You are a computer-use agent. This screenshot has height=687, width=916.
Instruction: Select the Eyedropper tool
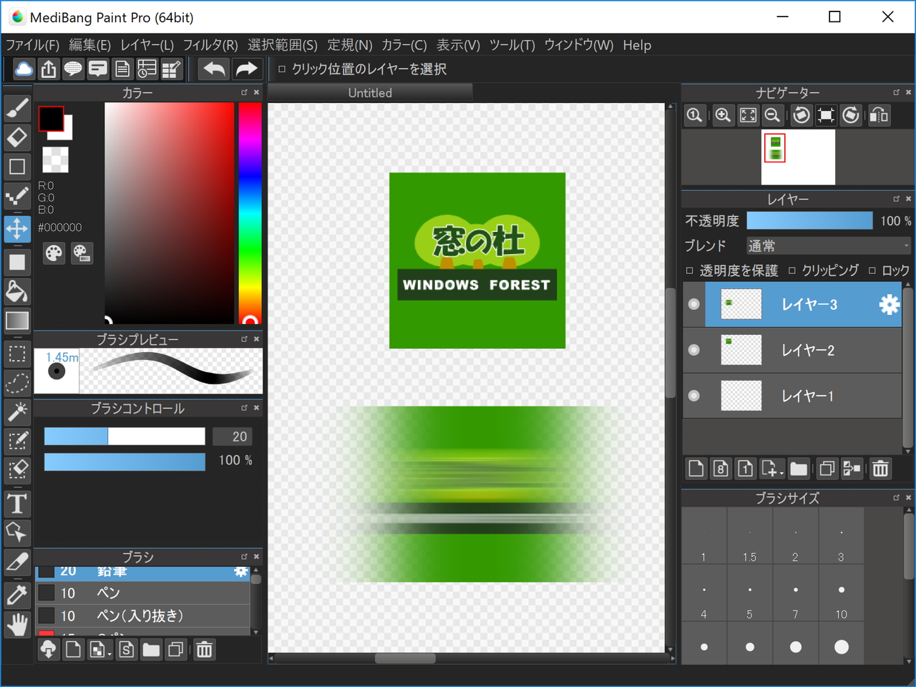click(x=17, y=595)
